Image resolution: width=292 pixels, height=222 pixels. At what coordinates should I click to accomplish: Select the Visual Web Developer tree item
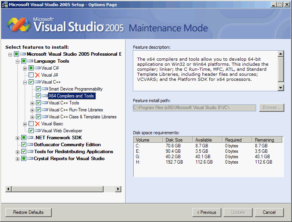pos(62,131)
